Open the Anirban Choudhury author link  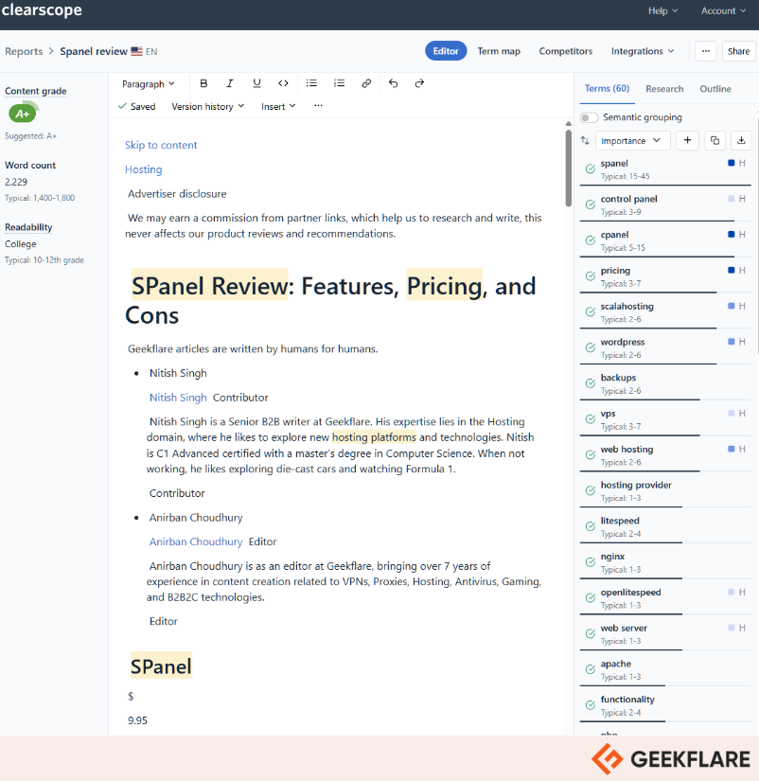pyautogui.click(x=196, y=541)
